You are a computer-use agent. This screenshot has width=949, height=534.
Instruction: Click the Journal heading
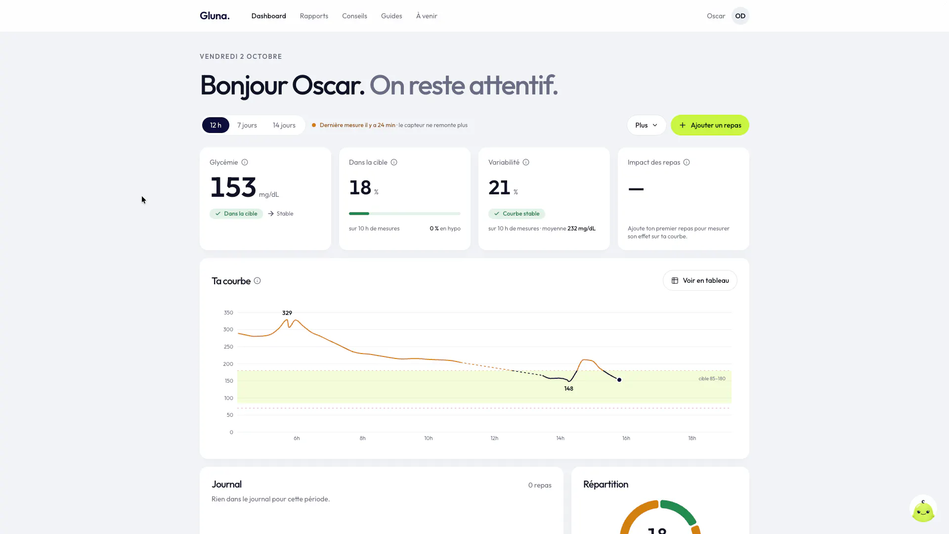pyautogui.click(x=226, y=484)
